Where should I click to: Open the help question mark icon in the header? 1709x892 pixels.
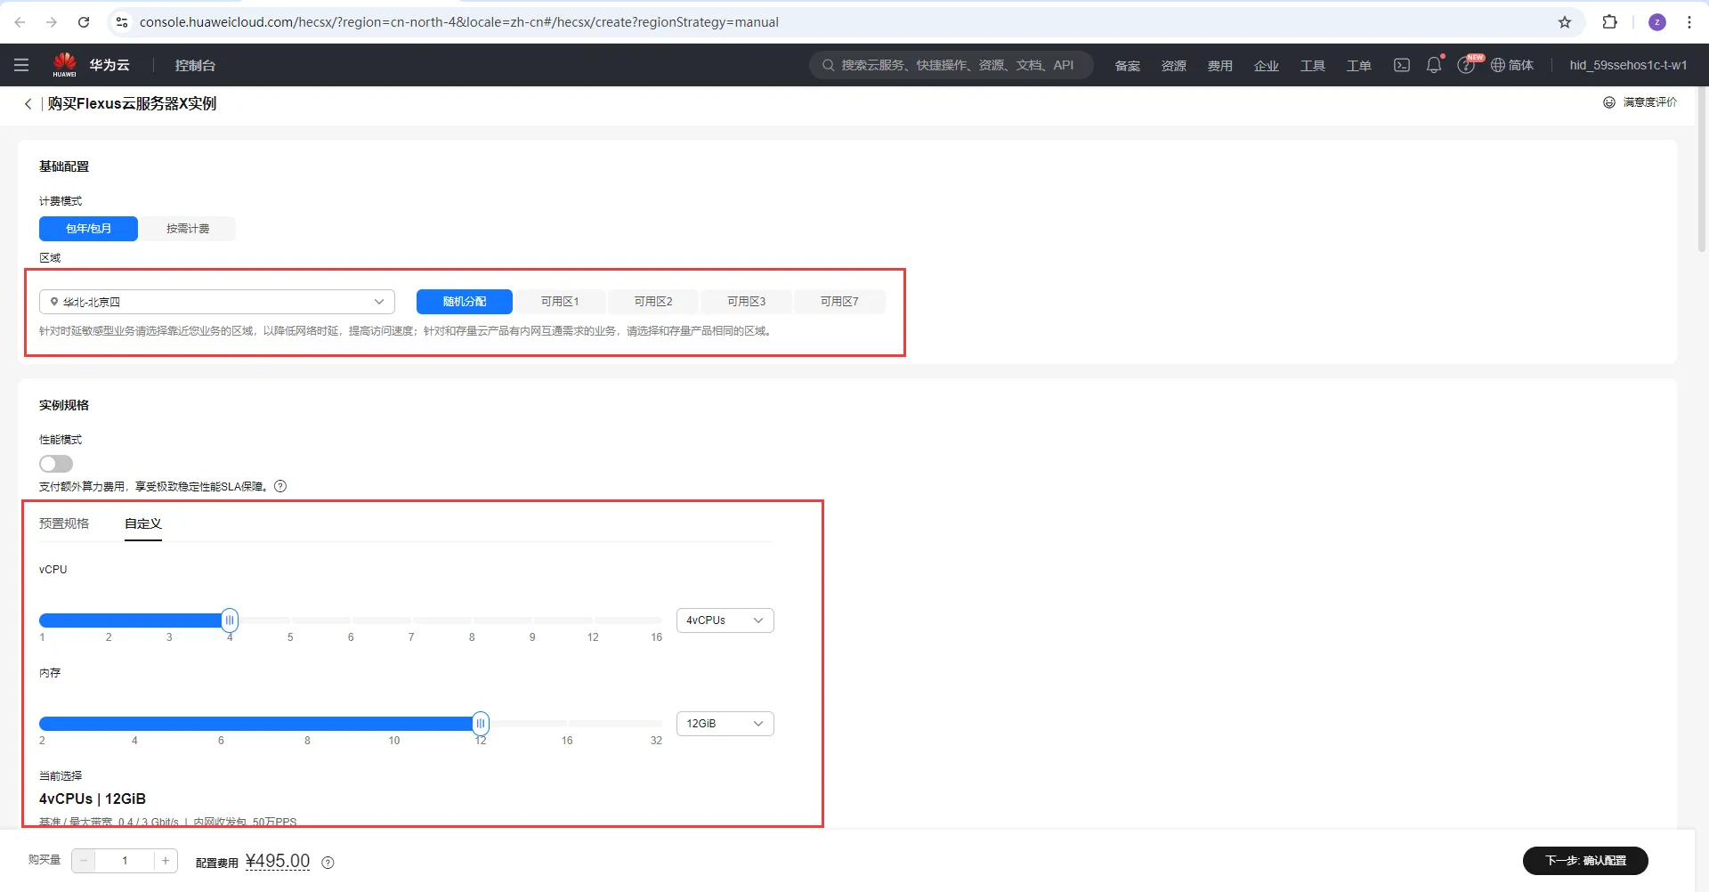point(1466,65)
